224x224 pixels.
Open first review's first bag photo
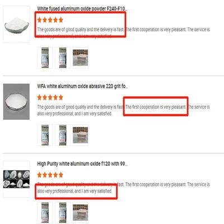click(x=45, y=58)
